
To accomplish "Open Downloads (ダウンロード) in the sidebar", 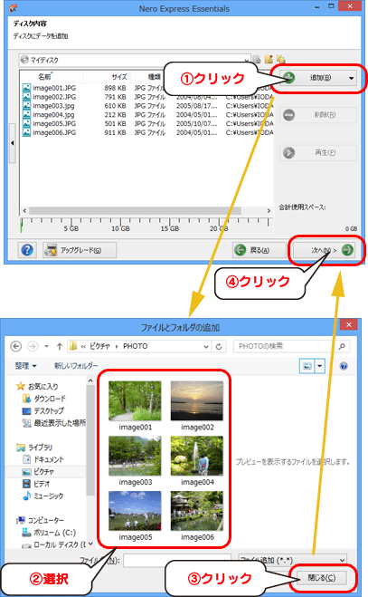I will 44,399.
